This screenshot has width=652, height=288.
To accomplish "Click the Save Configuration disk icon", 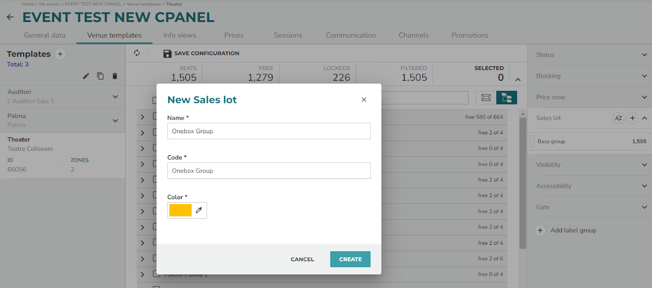I will point(167,53).
